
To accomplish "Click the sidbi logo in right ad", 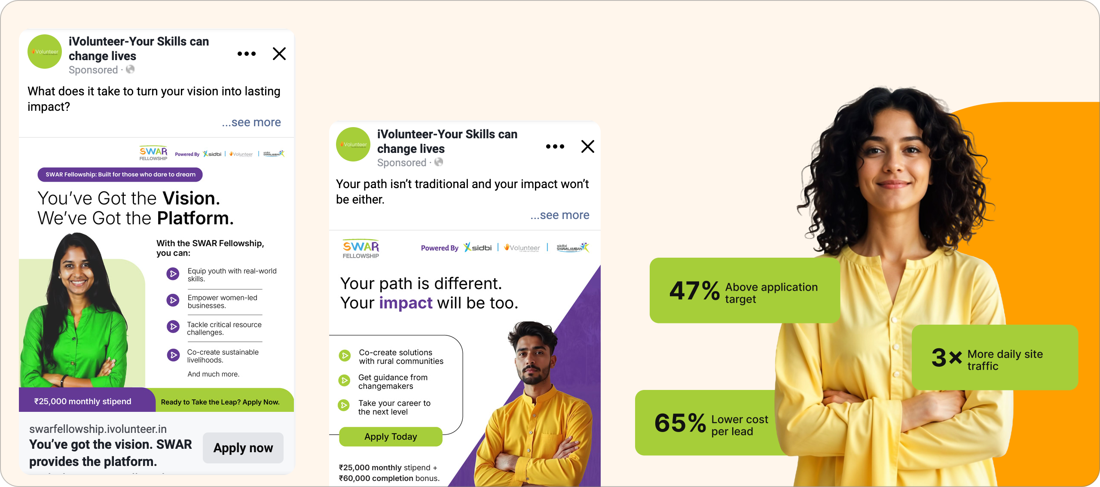I will pos(478,247).
